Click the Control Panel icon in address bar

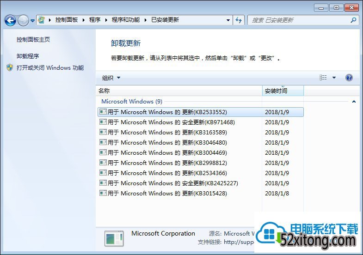(42, 20)
